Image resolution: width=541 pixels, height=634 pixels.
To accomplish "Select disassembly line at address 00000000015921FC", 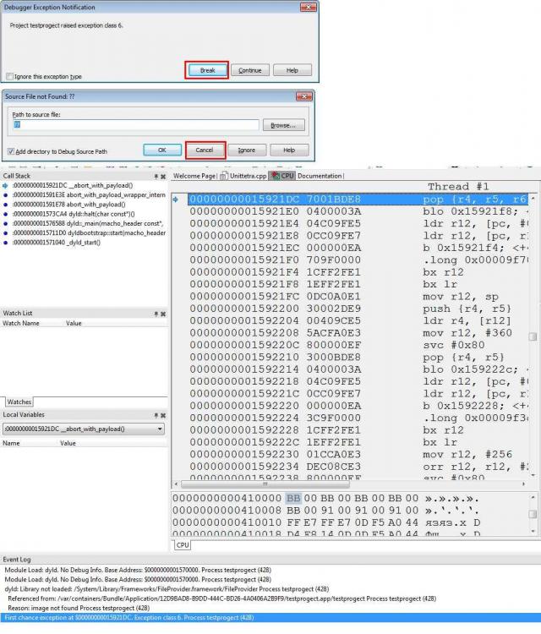I will click(x=358, y=297).
